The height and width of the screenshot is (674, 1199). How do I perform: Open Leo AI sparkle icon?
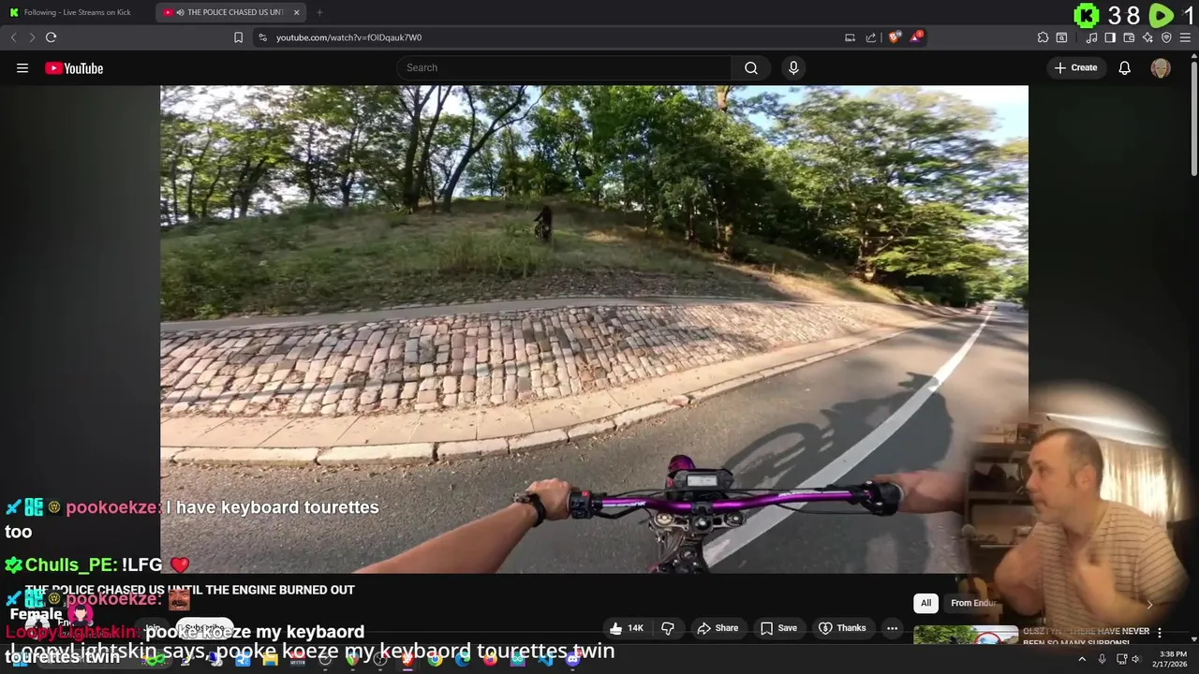(x=1147, y=37)
